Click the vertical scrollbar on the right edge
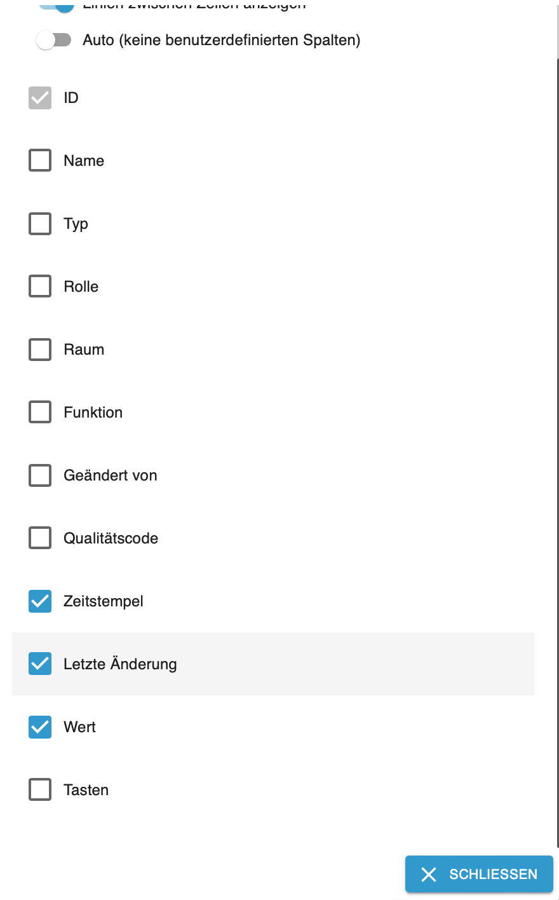This screenshot has height=900, width=559. 557,445
